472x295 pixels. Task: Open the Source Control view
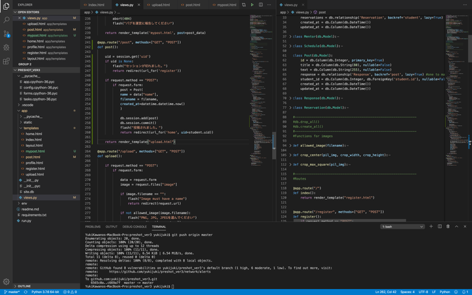[7, 33]
